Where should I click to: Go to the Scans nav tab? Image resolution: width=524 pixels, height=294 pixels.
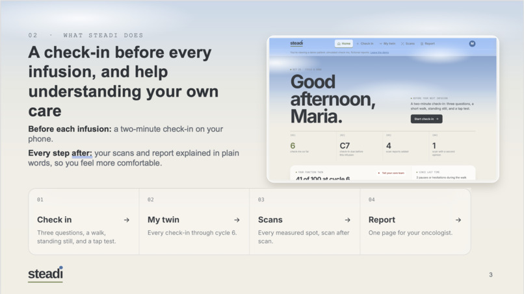click(x=408, y=43)
